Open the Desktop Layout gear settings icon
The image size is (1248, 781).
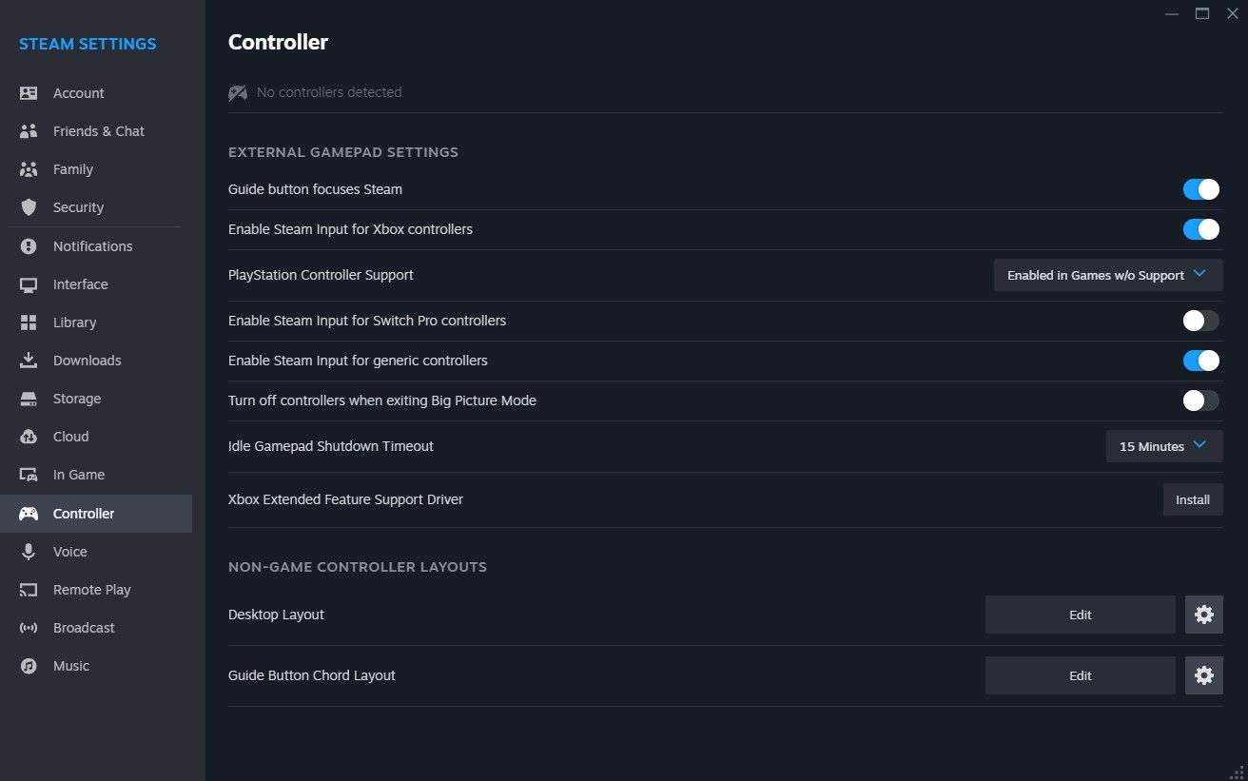tap(1203, 615)
